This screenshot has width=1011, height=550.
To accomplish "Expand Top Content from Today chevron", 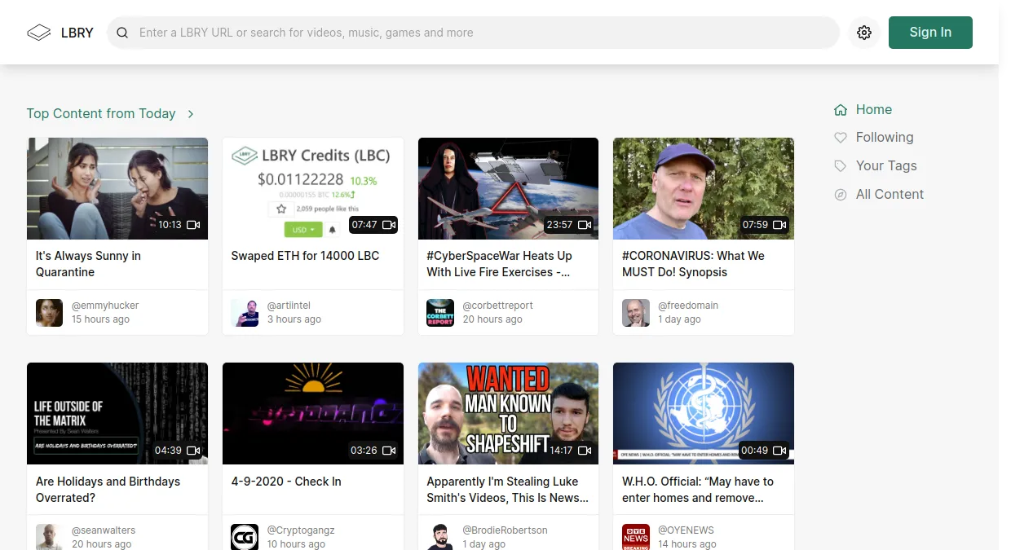I will [191, 114].
